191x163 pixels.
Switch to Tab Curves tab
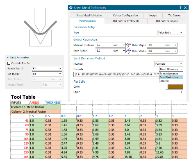tap(174, 16)
